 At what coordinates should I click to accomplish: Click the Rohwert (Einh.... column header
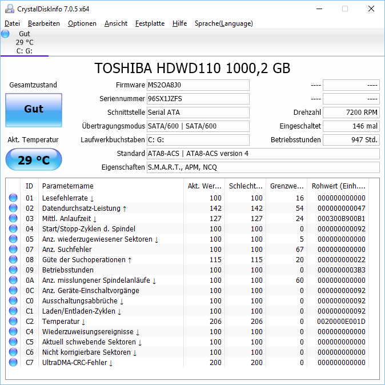coord(338,186)
